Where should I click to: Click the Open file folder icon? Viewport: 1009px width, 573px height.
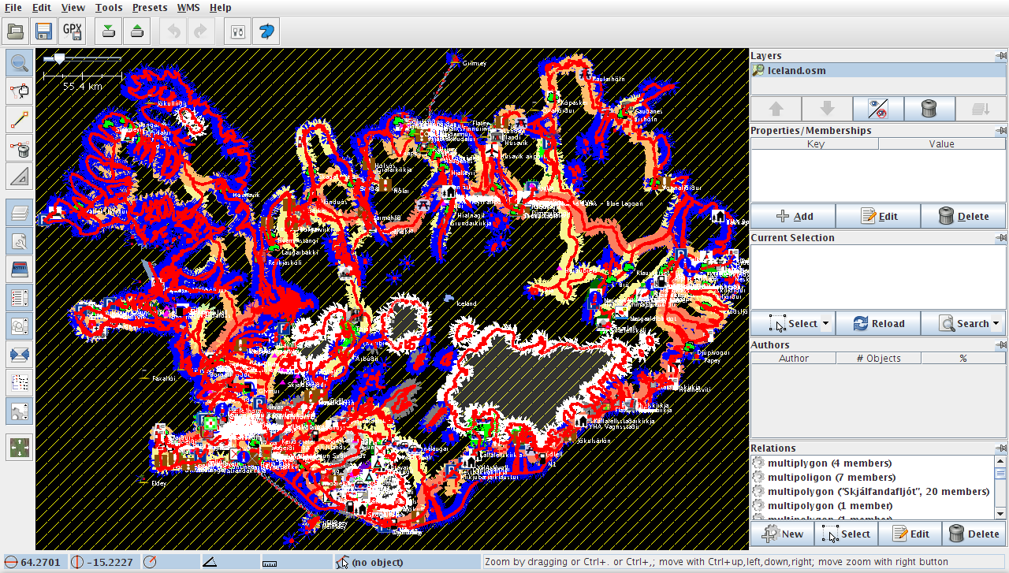[x=16, y=32]
